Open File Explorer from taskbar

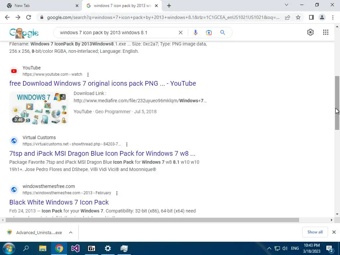pos(42,248)
